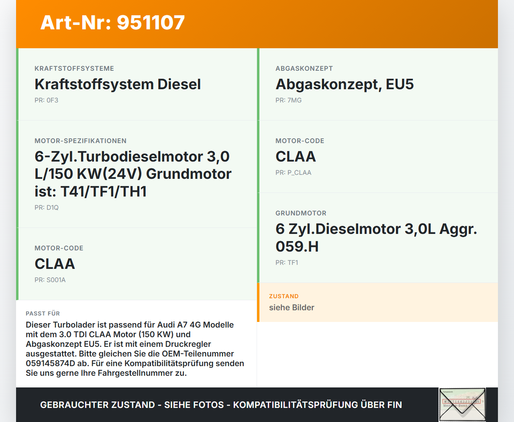Screen dimensions: 514x422
Task: Click the GEBRAUCHTER ZUSTAND footer banner text
Action: tap(221, 405)
